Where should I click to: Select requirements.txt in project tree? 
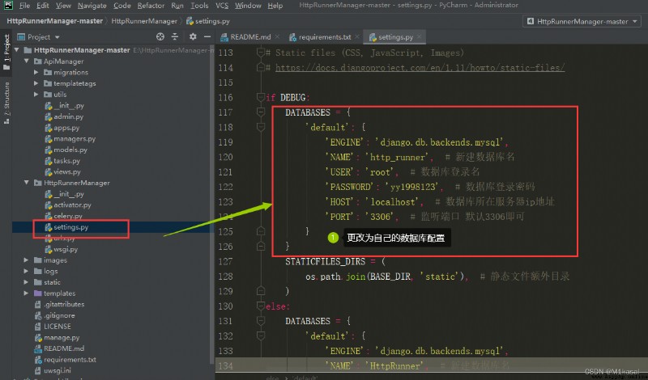click(x=66, y=360)
